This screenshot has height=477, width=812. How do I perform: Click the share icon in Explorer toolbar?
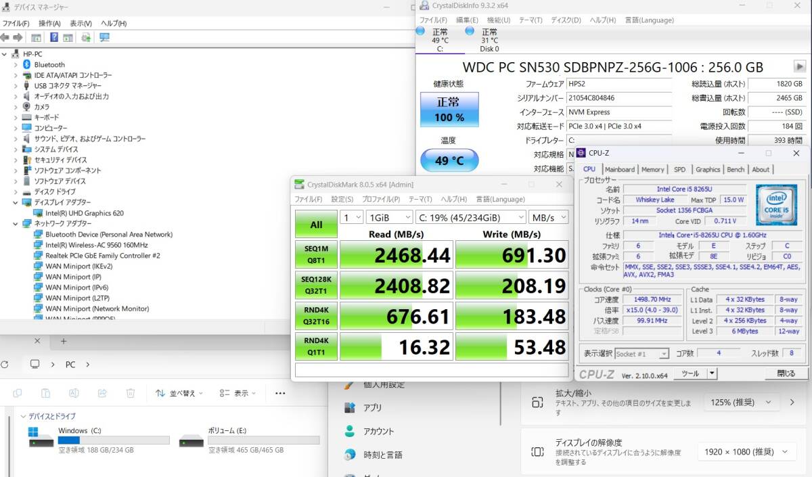(102, 393)
